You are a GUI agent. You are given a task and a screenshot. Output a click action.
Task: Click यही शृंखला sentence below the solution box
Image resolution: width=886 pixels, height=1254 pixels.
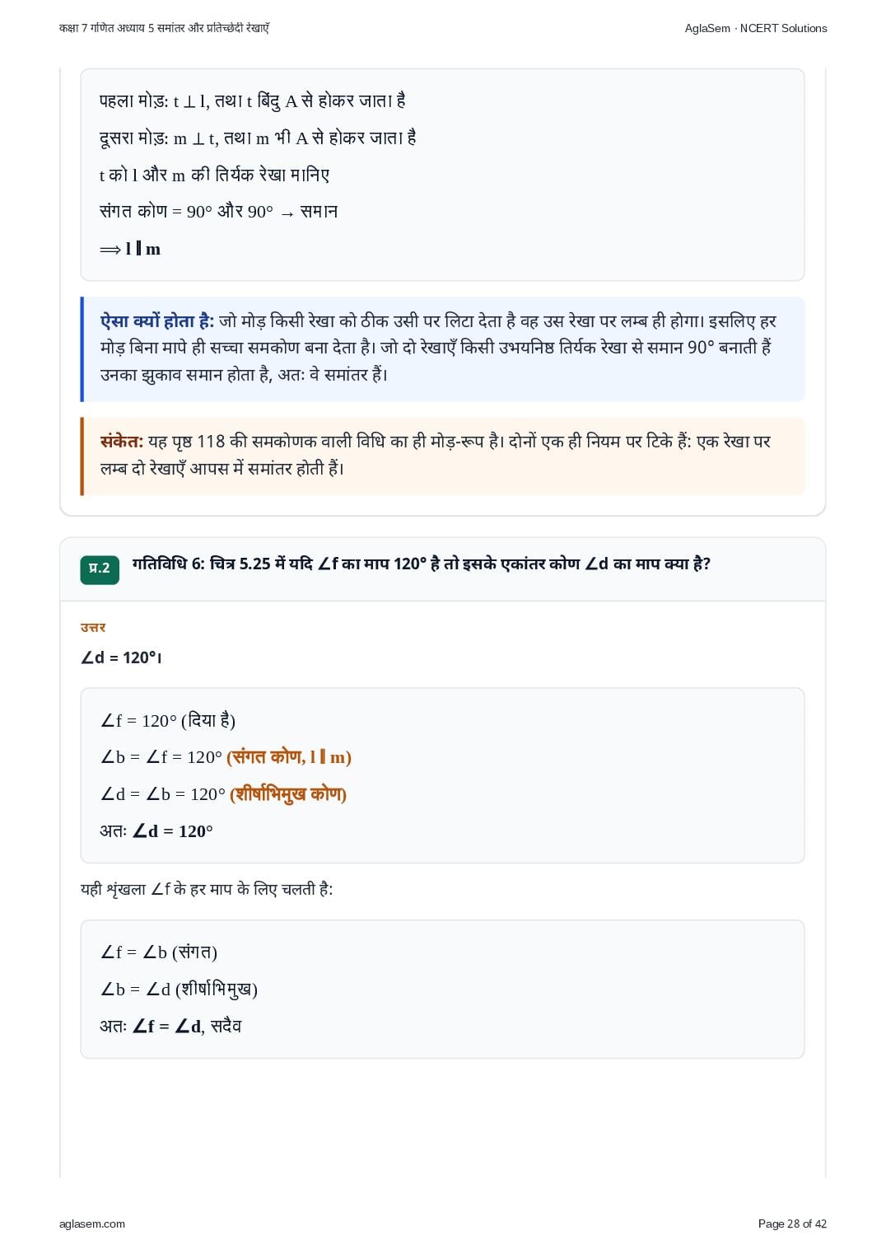click(x=207, y=890)
